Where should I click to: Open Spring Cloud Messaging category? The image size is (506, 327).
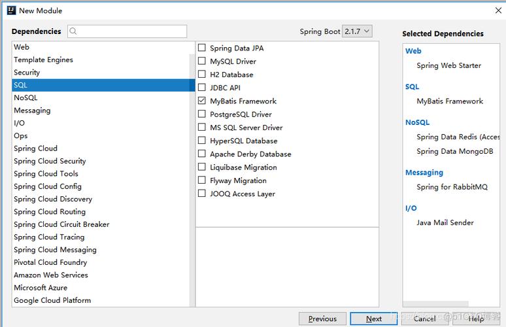pos(101,250)
